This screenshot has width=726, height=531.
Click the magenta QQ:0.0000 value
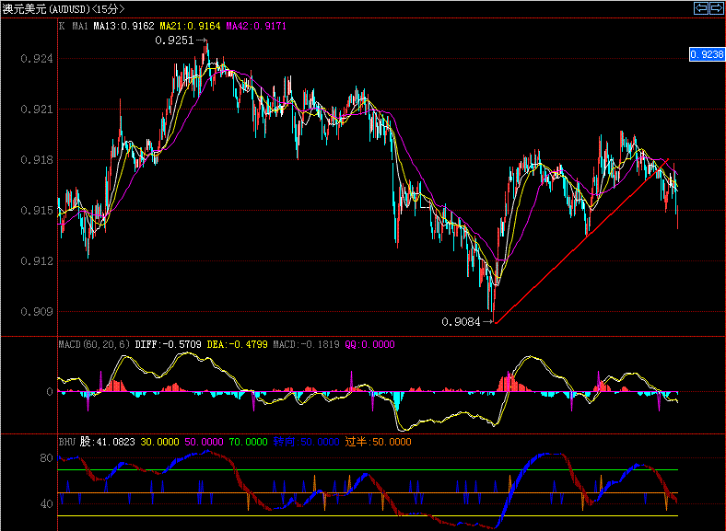point(369,344)
